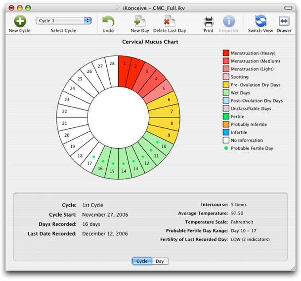
Task: Select day 1 segment in chart
Action: tap(123, 71)
